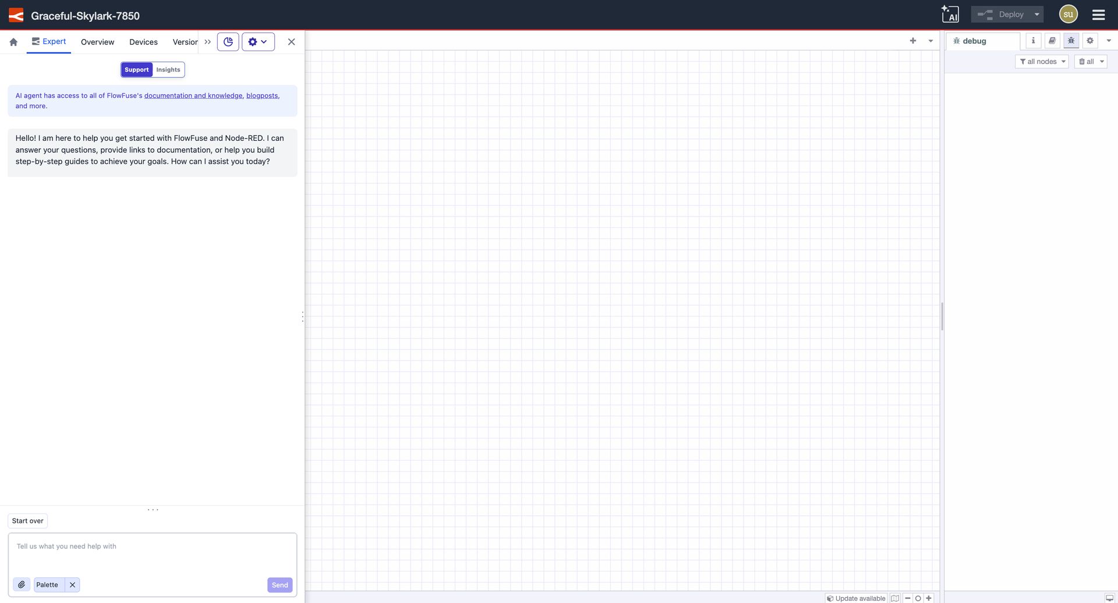
Task: Open the help book sidebar panel
Action: [x=1052, y=41]
